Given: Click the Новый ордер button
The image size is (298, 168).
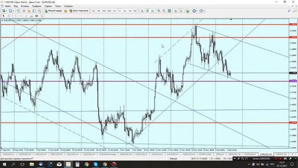Looking at the screenshot, I should (x=53, y=11).
